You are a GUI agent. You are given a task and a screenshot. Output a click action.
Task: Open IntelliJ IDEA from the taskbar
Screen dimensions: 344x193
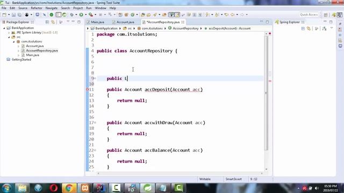101,188
